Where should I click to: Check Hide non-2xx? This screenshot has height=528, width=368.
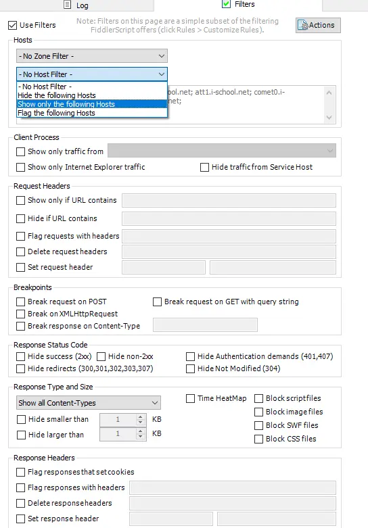pos(101,356)
